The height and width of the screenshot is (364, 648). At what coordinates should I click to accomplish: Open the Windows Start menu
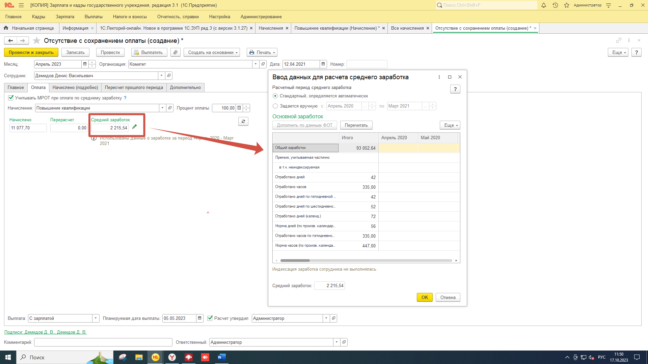point(8,357)
